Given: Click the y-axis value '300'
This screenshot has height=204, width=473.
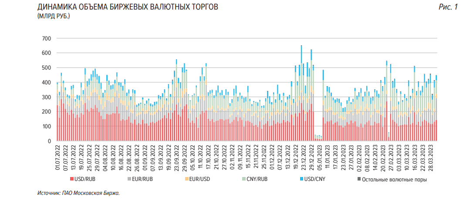Looking at the screenshot, I should point(47,97).
